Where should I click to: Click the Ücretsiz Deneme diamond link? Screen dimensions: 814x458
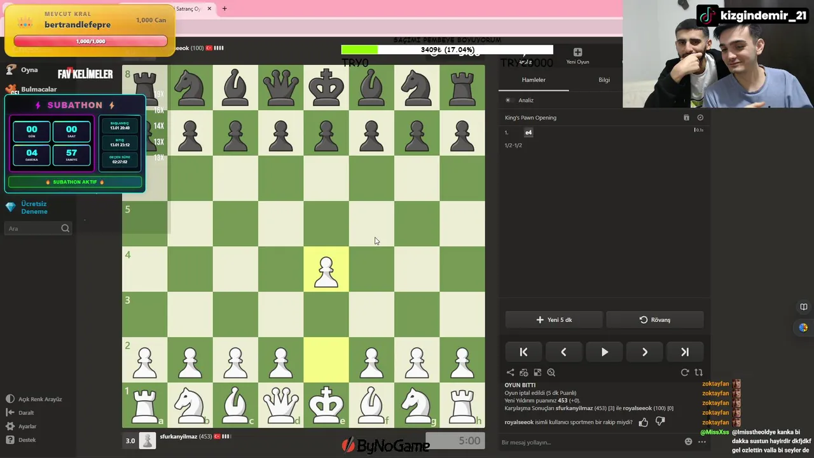pos(27,207)
